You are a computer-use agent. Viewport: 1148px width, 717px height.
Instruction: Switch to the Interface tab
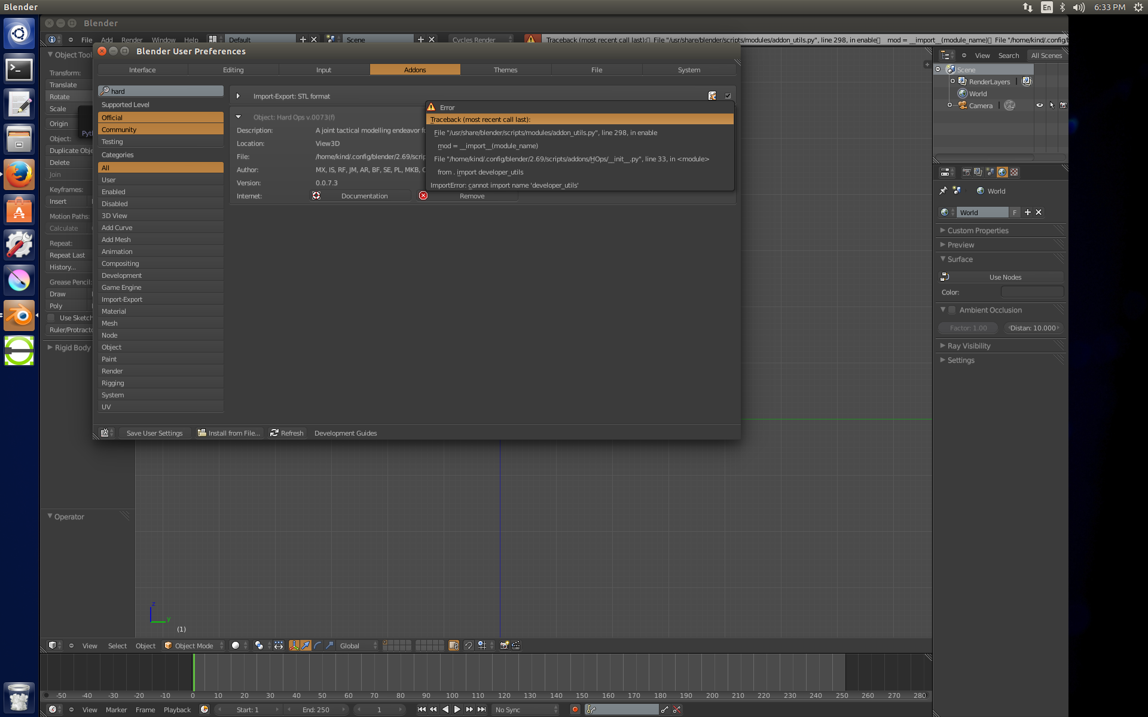(x=142, y=70)
